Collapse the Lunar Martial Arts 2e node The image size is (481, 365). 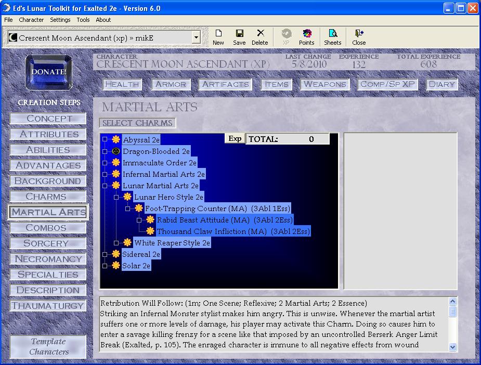(x=105, y=186)
